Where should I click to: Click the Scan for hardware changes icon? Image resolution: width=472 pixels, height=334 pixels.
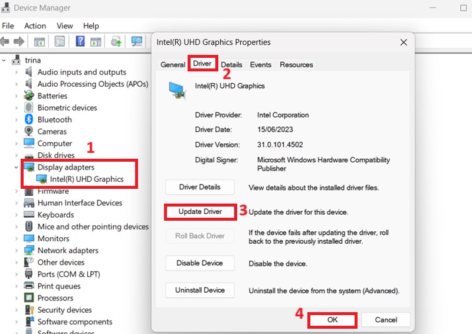click(137, 41)
